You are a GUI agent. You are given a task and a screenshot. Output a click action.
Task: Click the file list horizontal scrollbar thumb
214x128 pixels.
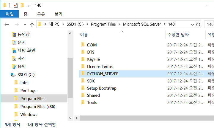[147, 118]
